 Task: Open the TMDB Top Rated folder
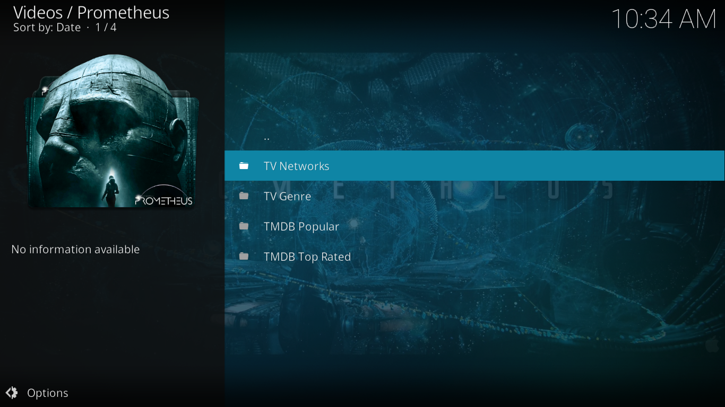click(x=474, y=256)
